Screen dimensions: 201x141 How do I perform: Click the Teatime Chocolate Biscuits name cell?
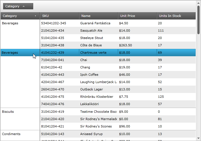98,112
